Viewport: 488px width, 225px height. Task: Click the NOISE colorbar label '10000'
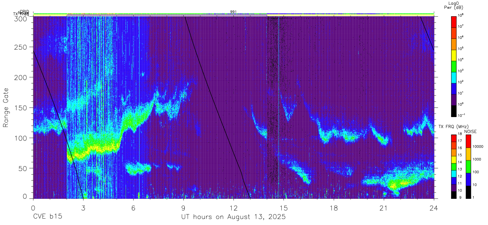click(x=478, y=147)
